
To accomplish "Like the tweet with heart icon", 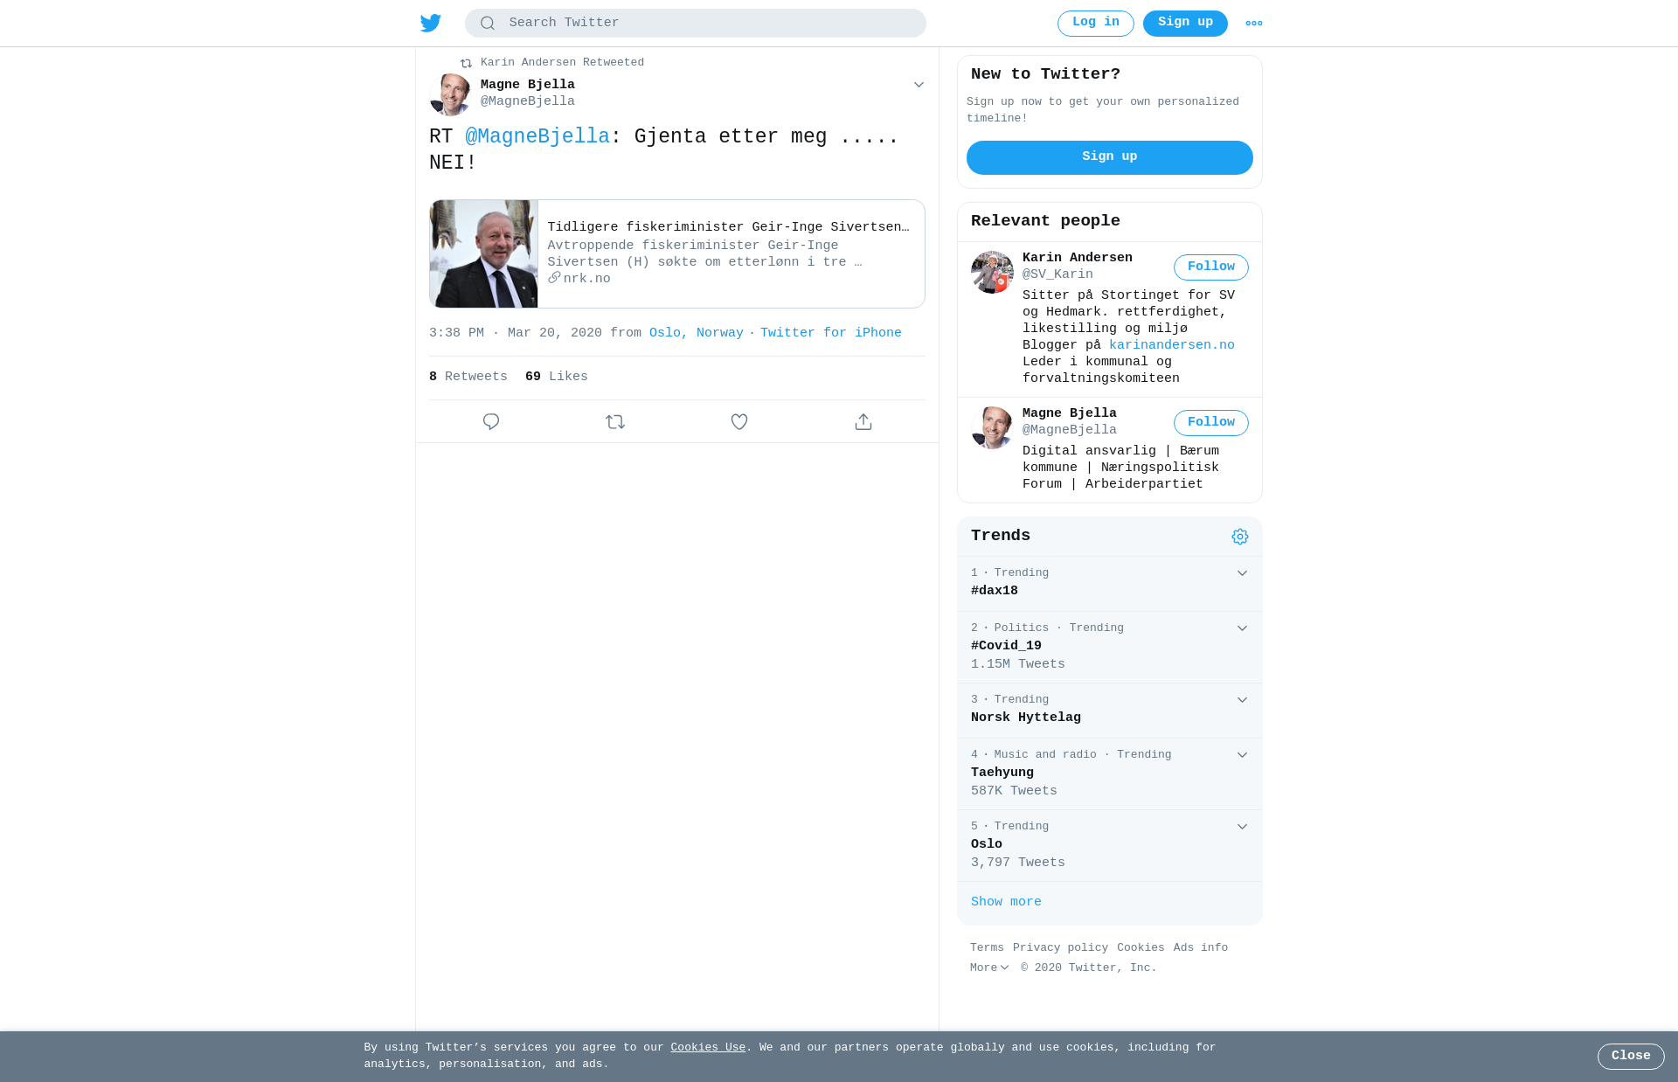I will click(x=739, y=422).
